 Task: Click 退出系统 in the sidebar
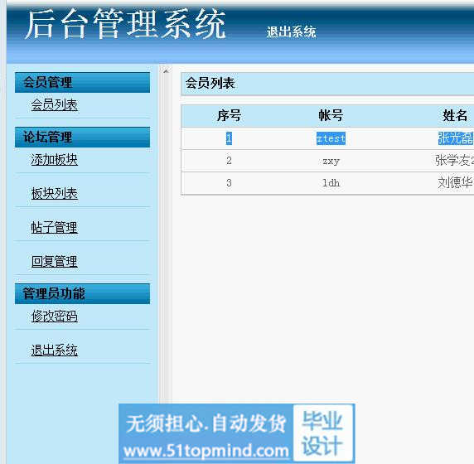pyautogui.click(x=55, y=350)
